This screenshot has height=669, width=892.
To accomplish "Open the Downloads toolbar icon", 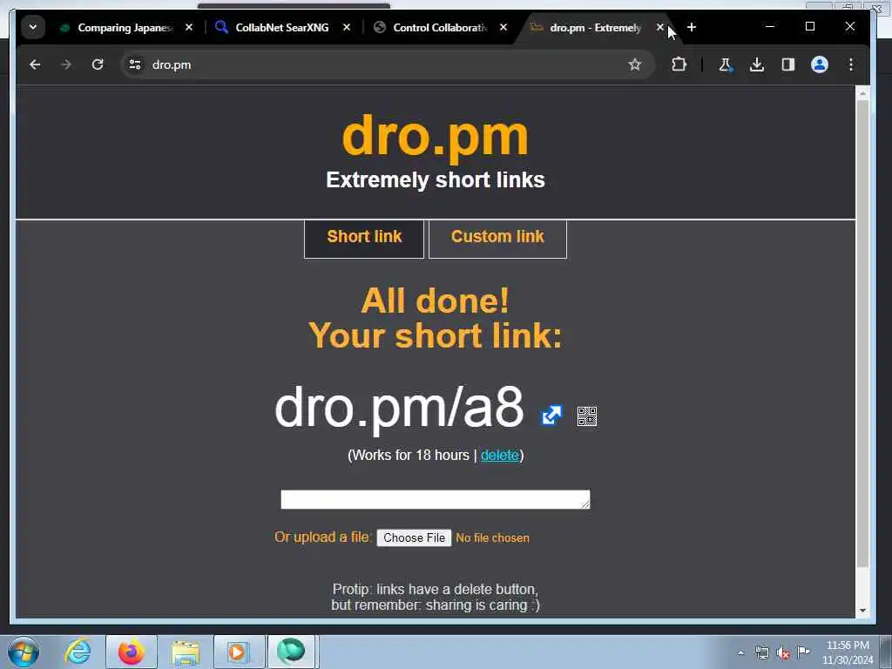I will pyautogui.click(x=757, y=64).
